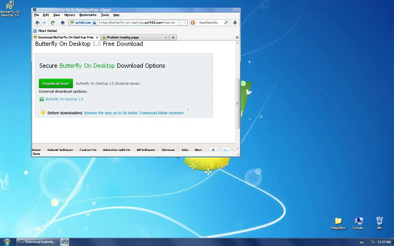
Task: Click the scrollbar up arrow
Action: (237, 43)
